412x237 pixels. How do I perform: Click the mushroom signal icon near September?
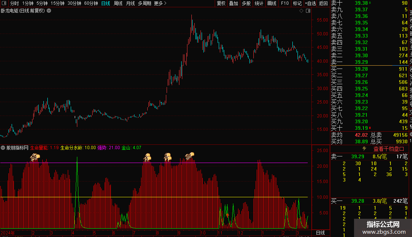click(190, 156)
